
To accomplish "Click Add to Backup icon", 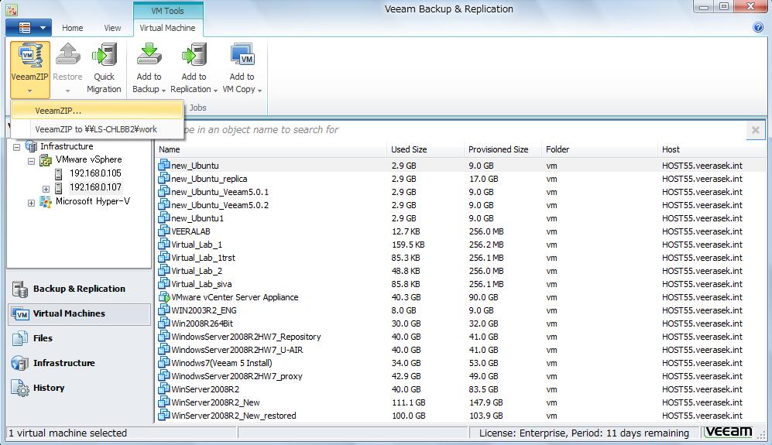I will tap(149, 55).
